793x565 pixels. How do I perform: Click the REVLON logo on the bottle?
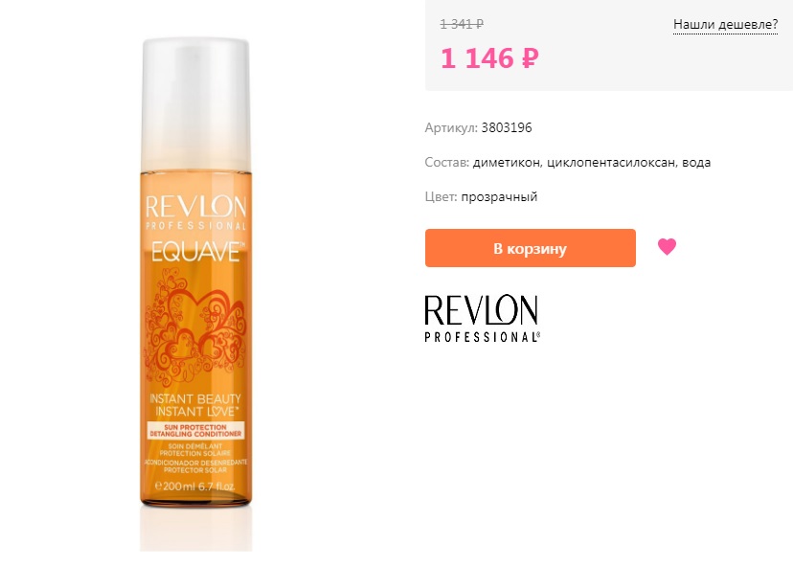point(195,213)
